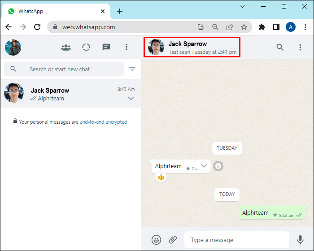Open end-to-end encrypted link
314x251 pixels.
pos(103,122)
